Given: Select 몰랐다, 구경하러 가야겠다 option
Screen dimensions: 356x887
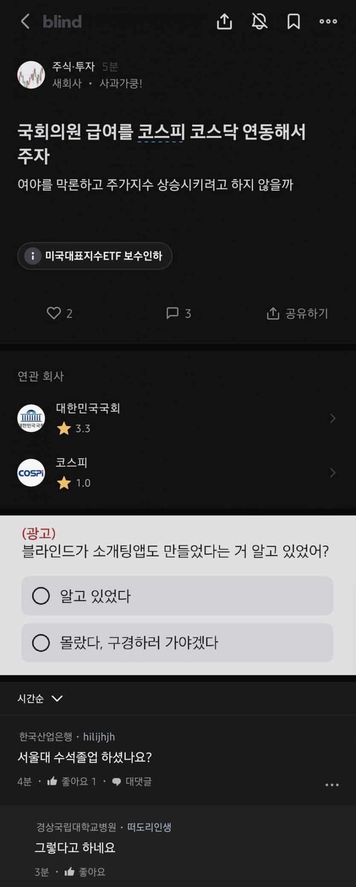Looking at the screenshot, I should coord(41,643).
